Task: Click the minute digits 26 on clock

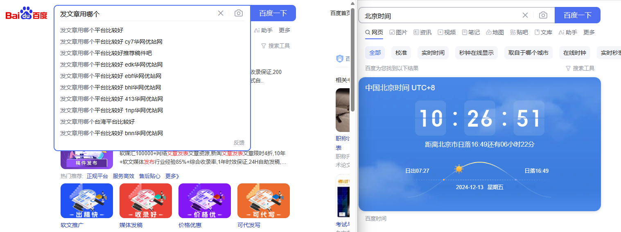Action: point(480,118)
